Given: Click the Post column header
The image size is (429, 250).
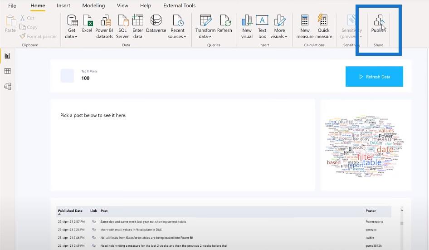Looking at the screenshot, I should point(104,211).
